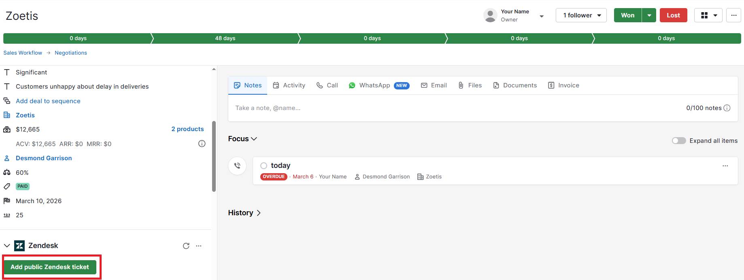
Task: Open Zendesk panel more options
Action: [199, 246]
